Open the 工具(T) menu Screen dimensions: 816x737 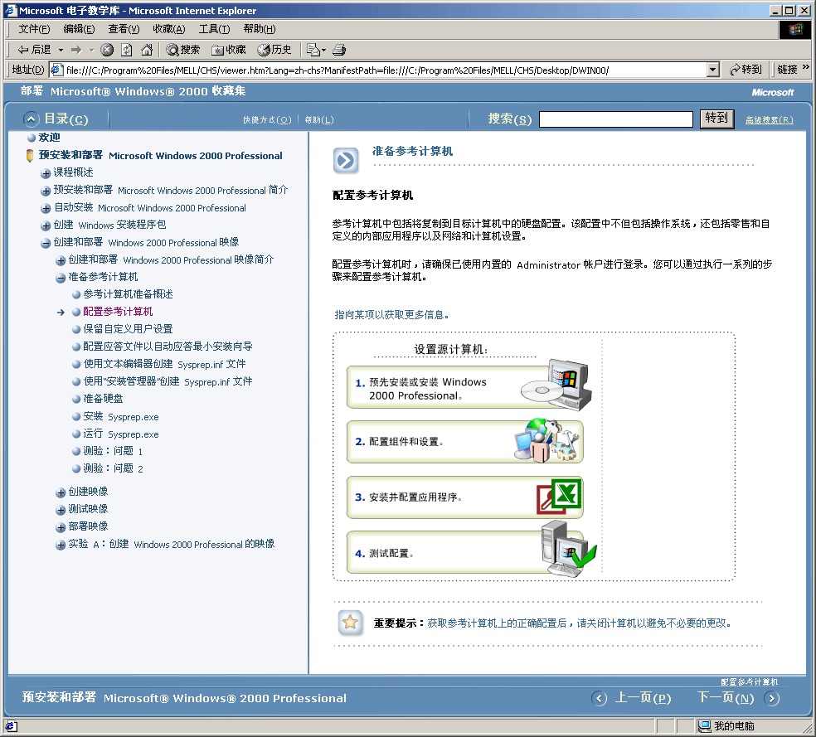215,29
